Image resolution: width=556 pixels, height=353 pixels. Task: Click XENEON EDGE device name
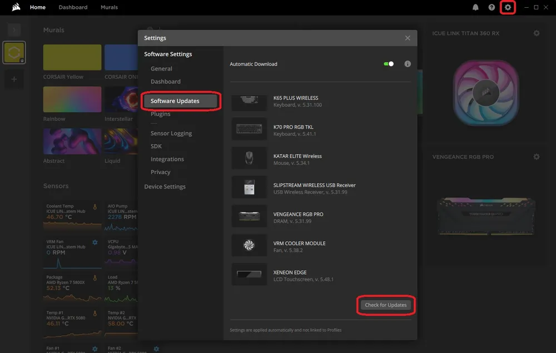290,272
